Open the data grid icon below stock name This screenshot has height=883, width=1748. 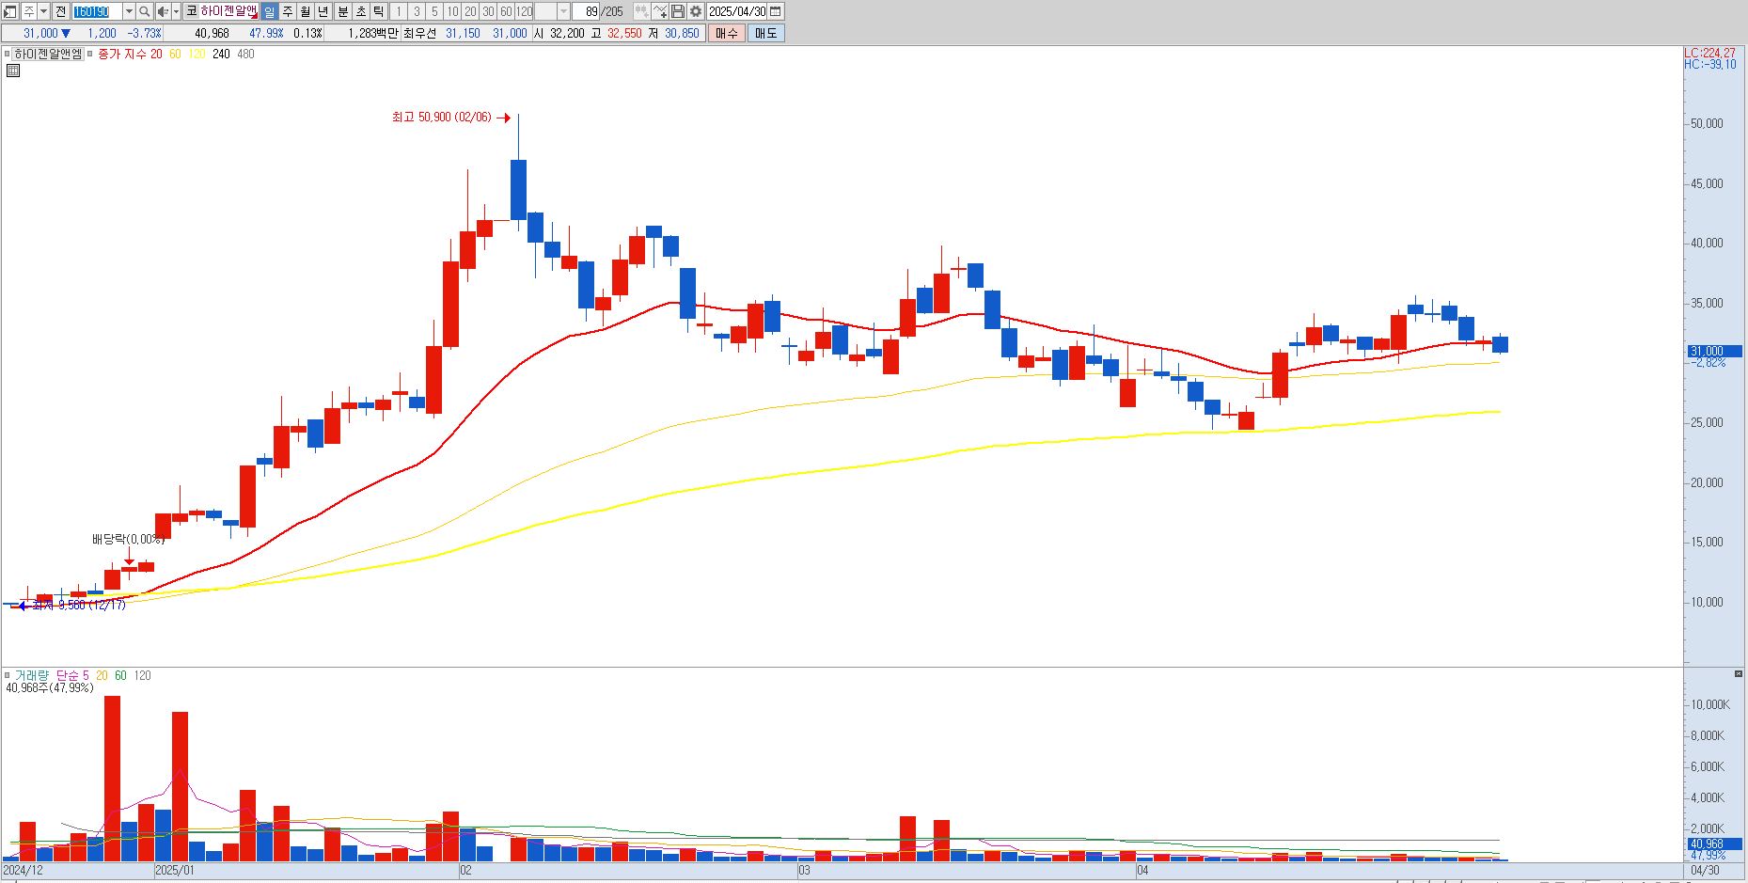tap(12, 71)
